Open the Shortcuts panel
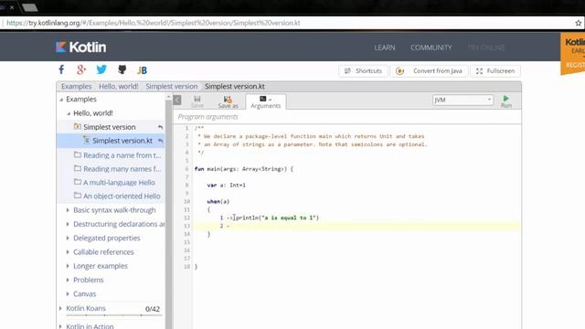 [363, 71]
